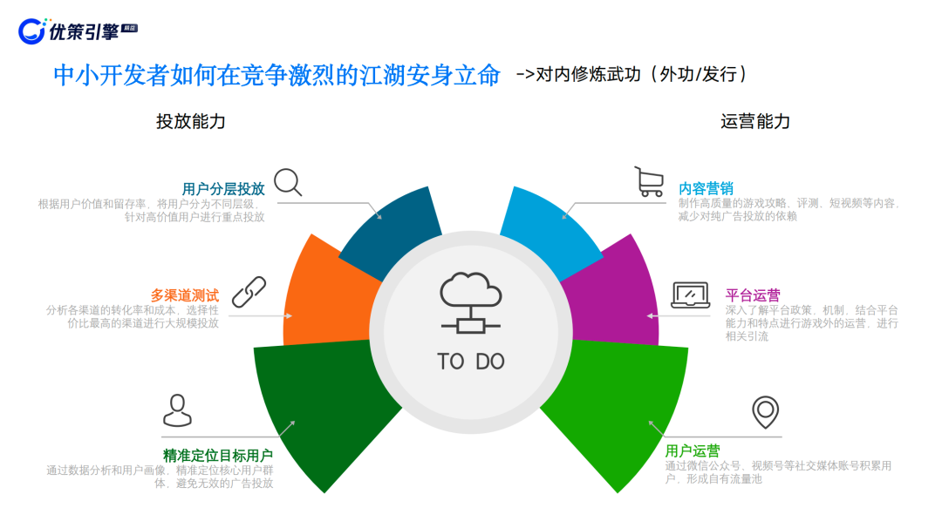
Task: Click the blue slide title 中小开发者如何在竞争激烈的江湖安身立命
Action: click(277, 76)
